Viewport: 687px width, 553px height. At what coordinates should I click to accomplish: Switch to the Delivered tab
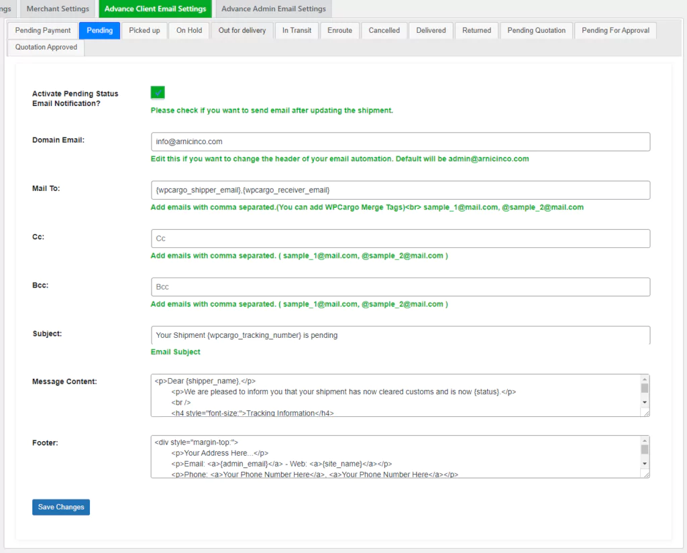431,30
